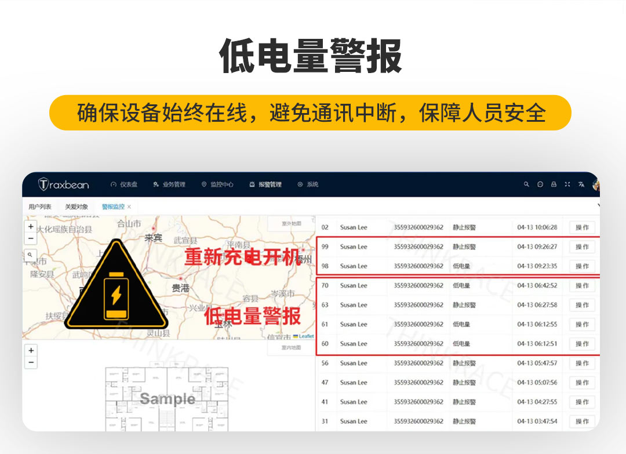Close the 警报监控 tab
The width and height of the screenshot is (626, 454).
[x=129, y=206]
